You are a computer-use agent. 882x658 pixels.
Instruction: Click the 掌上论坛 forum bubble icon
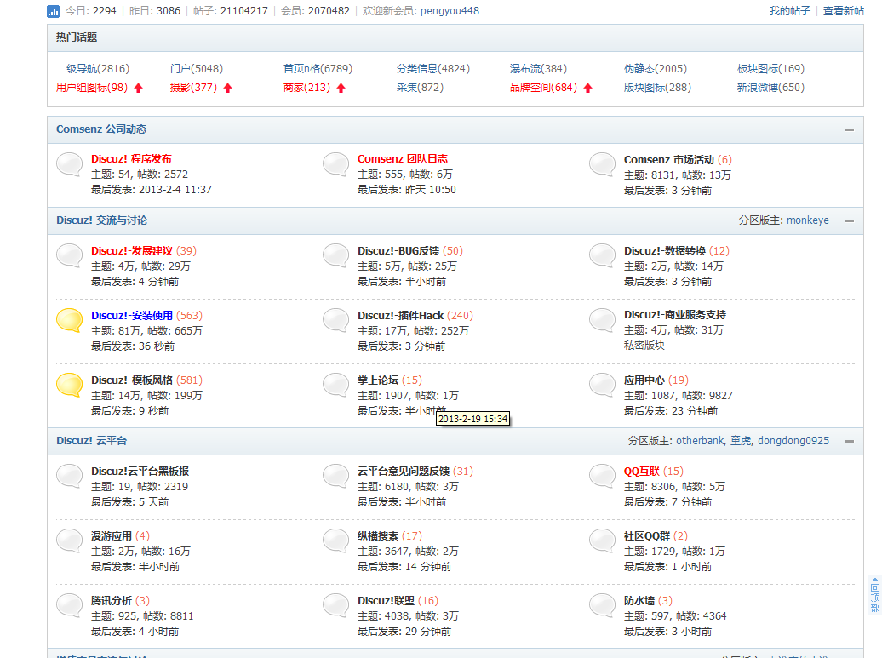[x=336, y=385]
